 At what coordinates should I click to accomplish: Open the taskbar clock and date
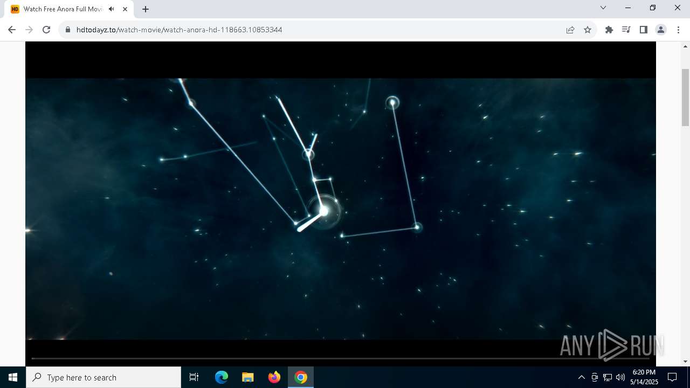644,377
